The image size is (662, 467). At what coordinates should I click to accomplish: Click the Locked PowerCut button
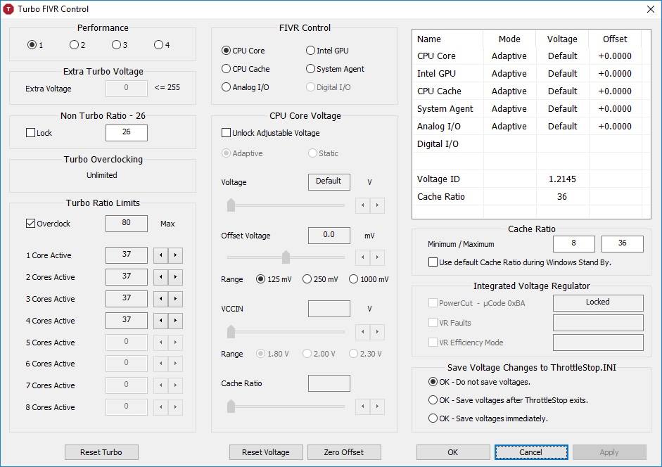598,302
